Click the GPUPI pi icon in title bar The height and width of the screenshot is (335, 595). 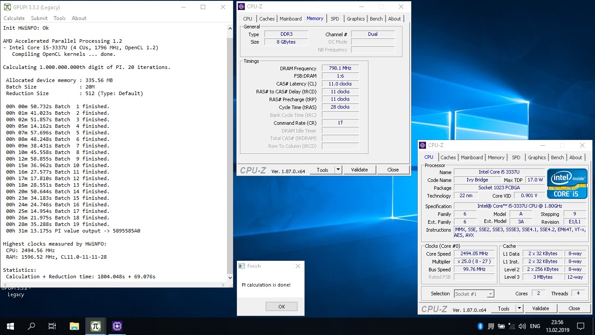point(7,7)
